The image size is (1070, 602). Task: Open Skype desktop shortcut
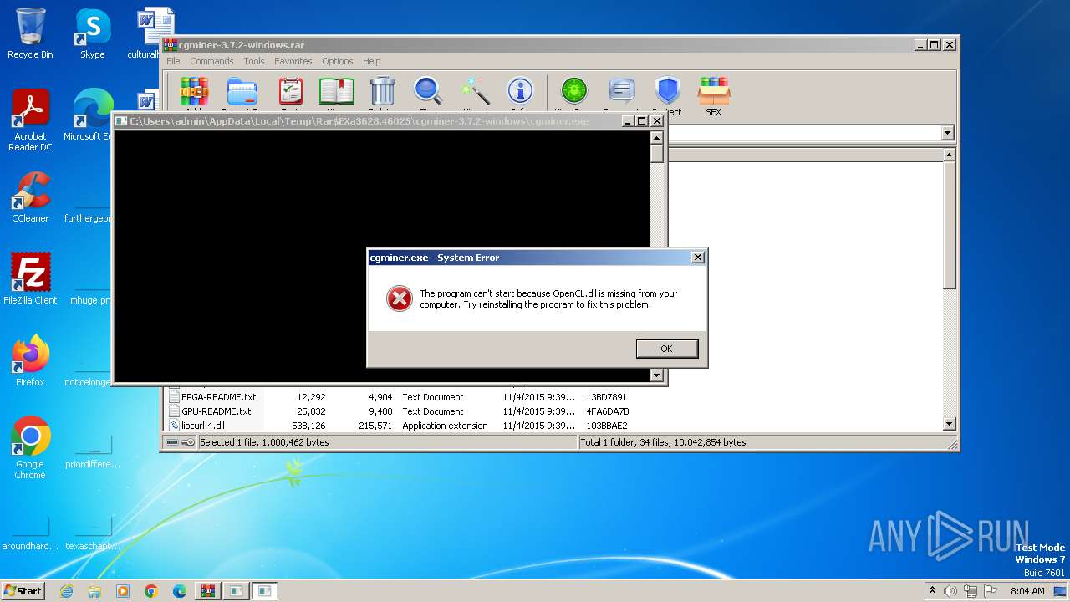click(x=92, y=34)
